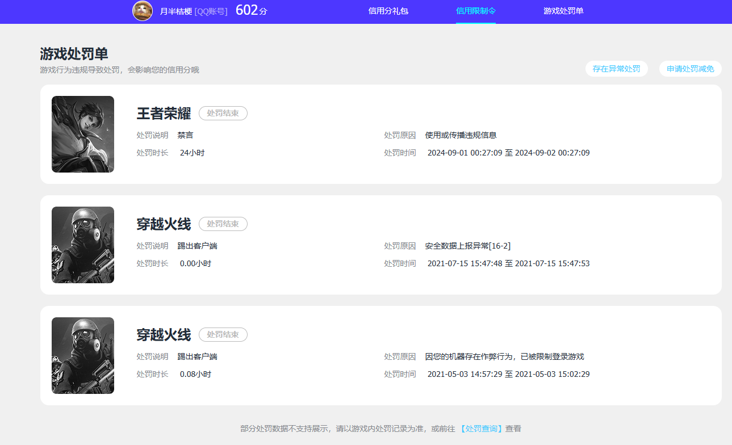This screenshot has width=732, height=445.
Task: Click the 0.00小时 duration value
Action: pyautogui.click(x=195, y=263)
